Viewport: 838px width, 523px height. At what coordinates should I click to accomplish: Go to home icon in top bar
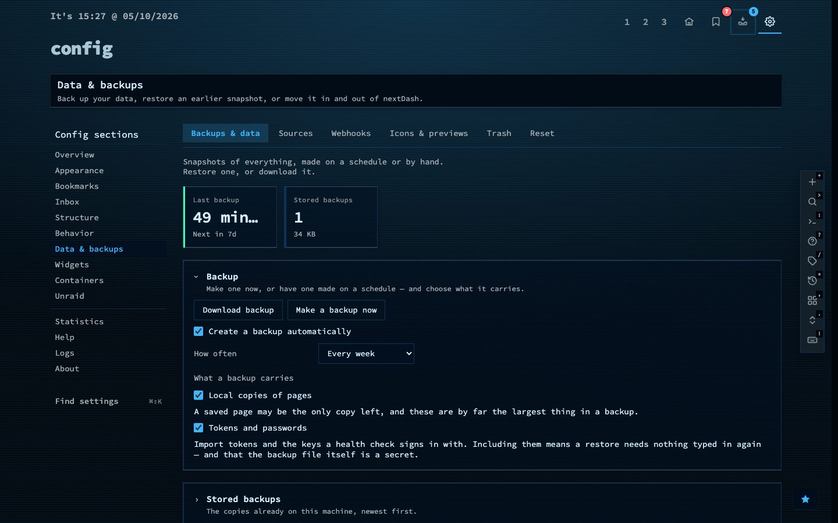[689, 22]
